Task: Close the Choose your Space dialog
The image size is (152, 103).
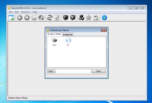Action: coord(104,30)
